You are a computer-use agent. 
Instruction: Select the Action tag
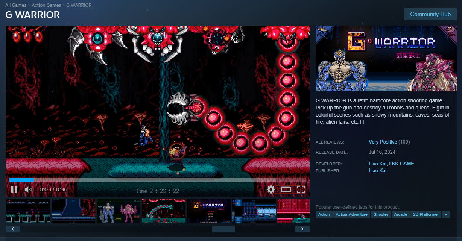click(x=324, y=215)
